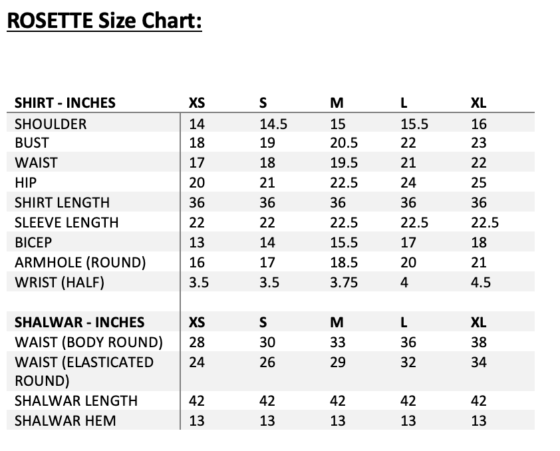
Task: Click the body round waist value 38 for XL
Action: [x=478, y=343]
